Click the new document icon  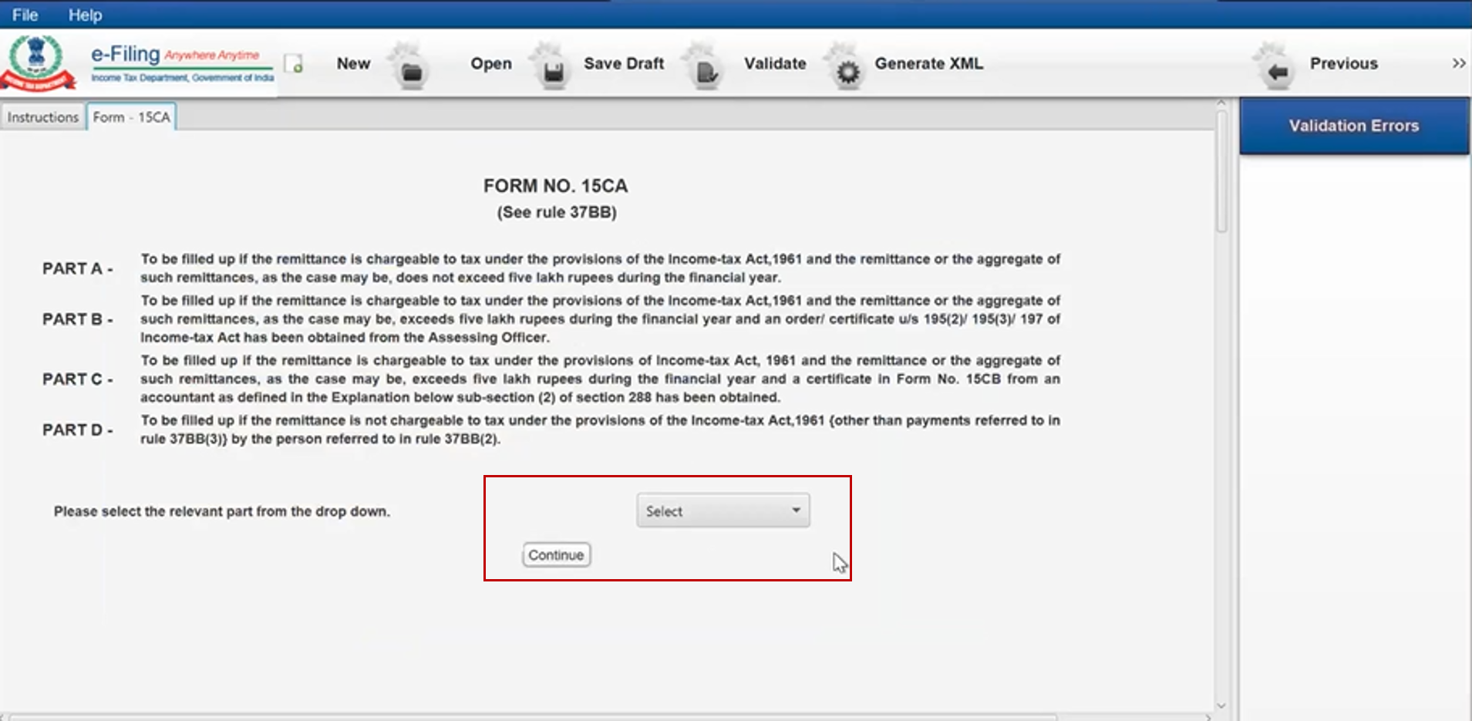[294, 64]
